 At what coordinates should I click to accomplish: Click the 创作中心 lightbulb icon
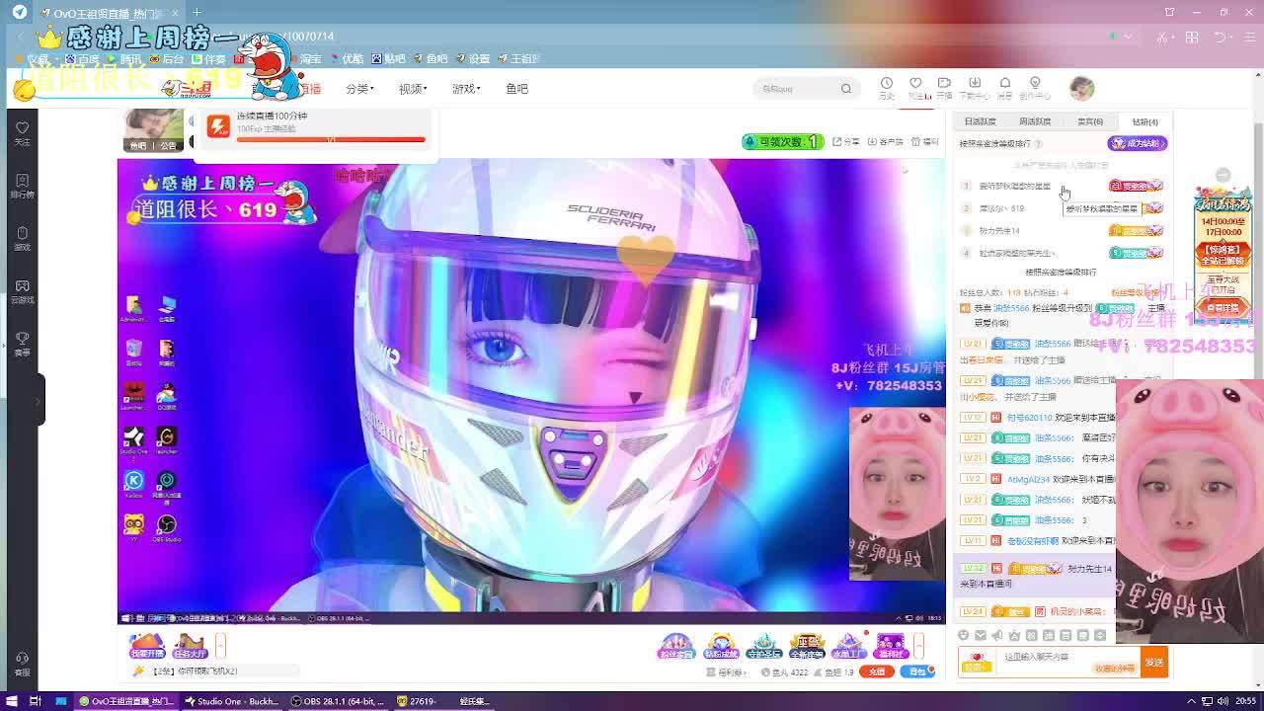[1035, 86]
